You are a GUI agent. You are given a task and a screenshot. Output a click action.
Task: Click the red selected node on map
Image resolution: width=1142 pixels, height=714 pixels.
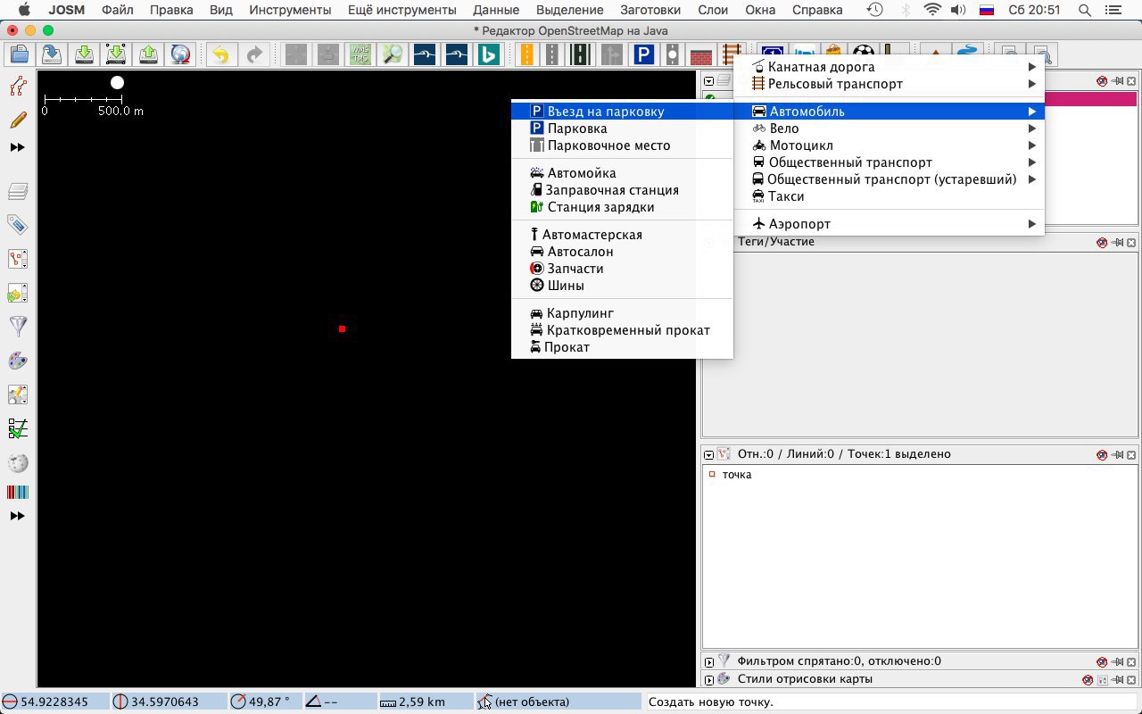pyautogui.click(x=342, y=329)
